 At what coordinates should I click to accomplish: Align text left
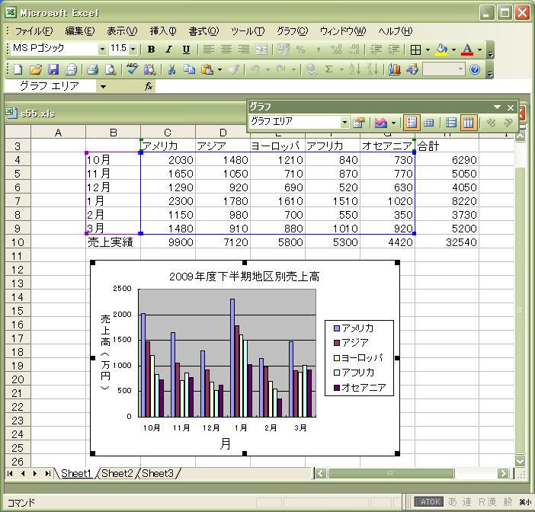[209, 50]
